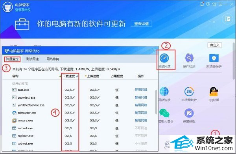The width and height of the screenshot is (236, 154).
Task: Switch to the 网络修复 tab
Action: pos(53,59)
